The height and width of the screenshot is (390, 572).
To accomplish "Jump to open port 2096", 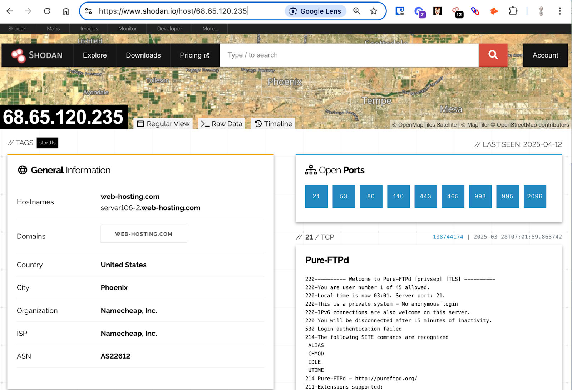I will click(x=535, y=196).
